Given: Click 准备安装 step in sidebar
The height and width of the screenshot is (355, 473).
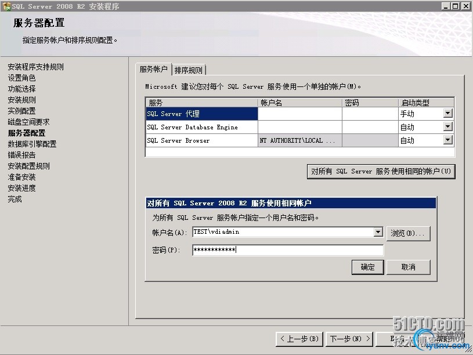Looking at the screenshot, I should click(21, 177).
